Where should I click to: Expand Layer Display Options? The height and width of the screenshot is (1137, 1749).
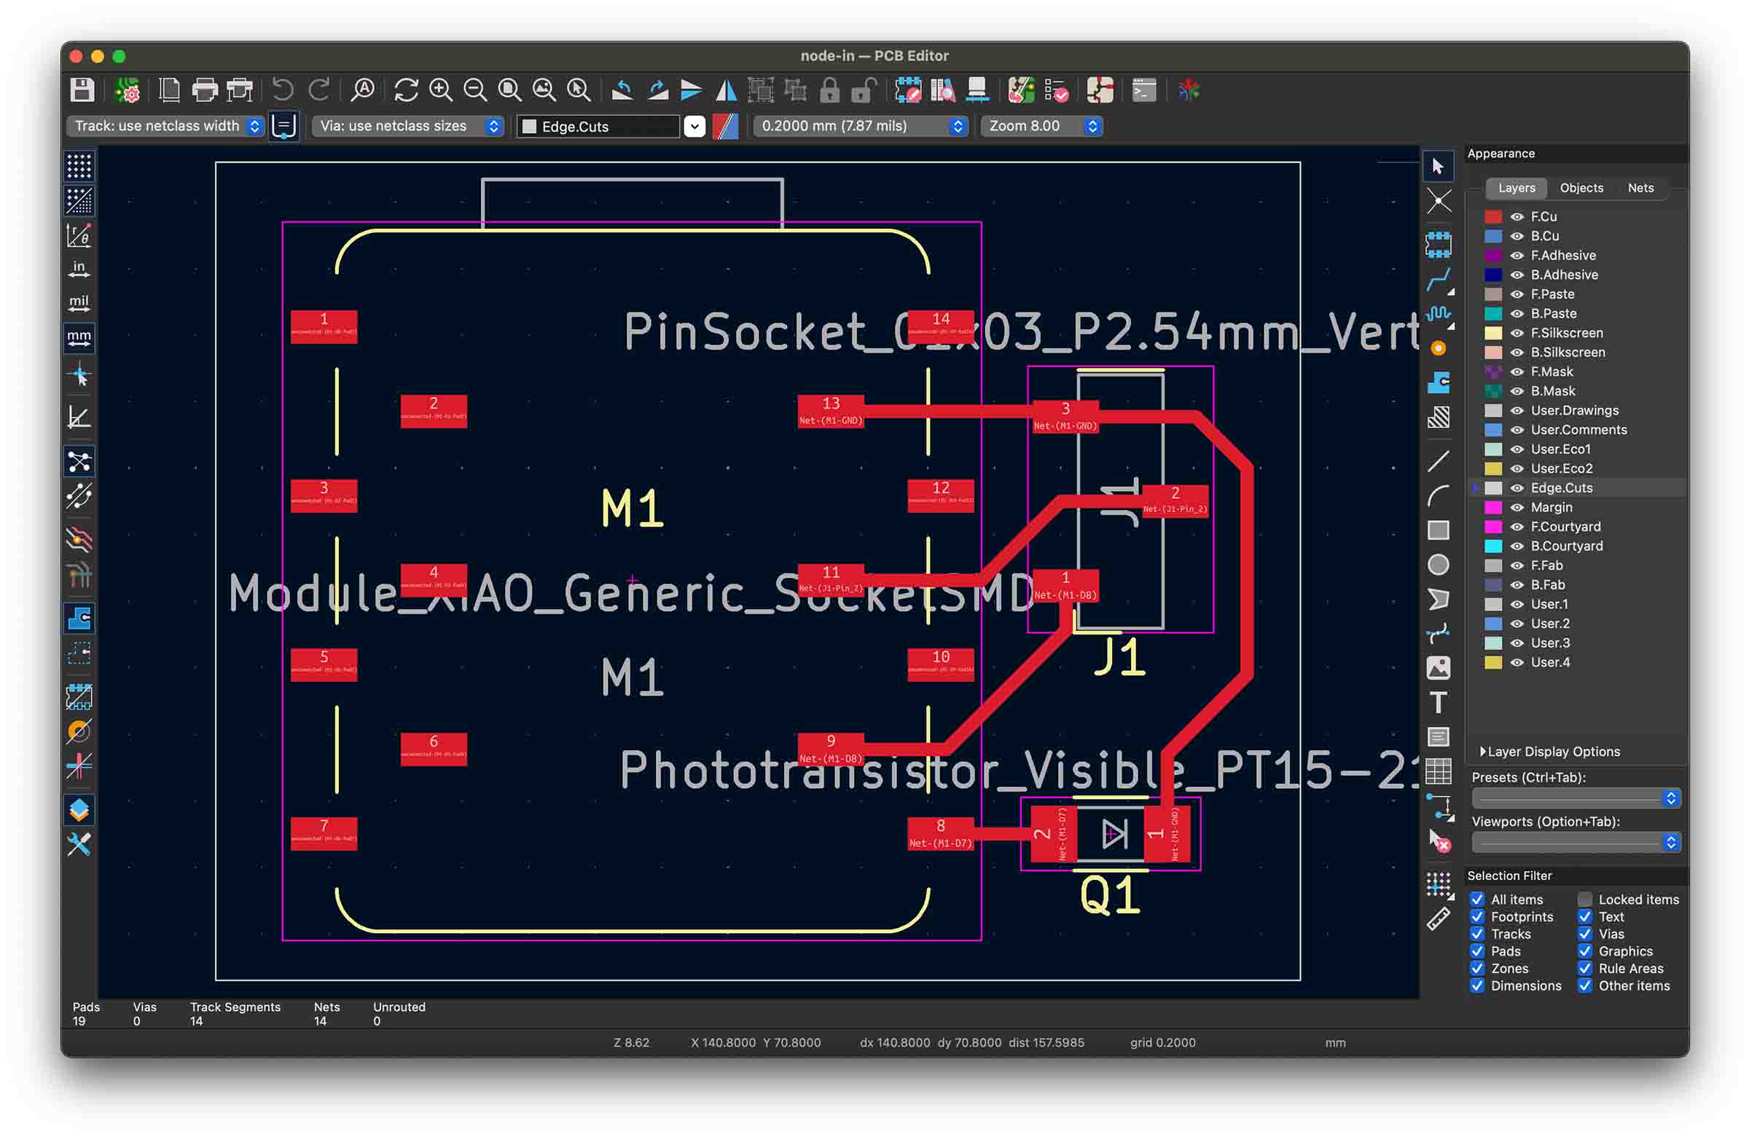click(x=1549, y=752)
